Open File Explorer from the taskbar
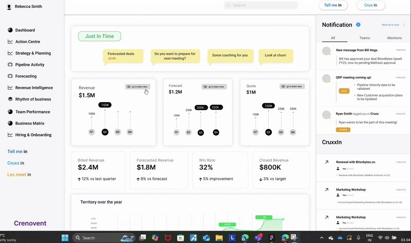The height and width of the screenshot is (243, 411). 219,238
